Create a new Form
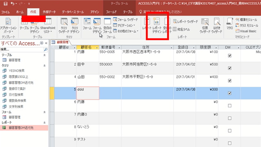 coord(87,24)
